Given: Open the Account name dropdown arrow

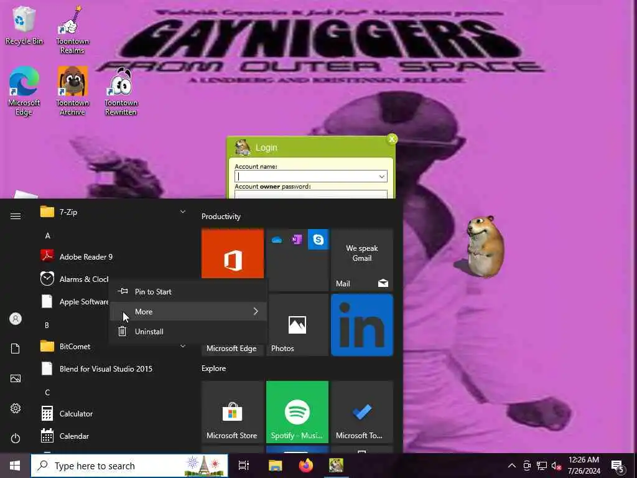Looking at the screenshot, I should [381, 176].
